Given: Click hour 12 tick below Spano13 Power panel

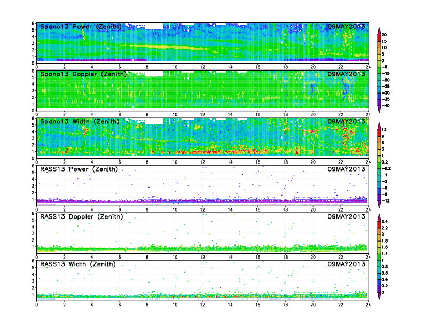Looking at the screenshot, I should pyautogui.click(x=202, y=67).
